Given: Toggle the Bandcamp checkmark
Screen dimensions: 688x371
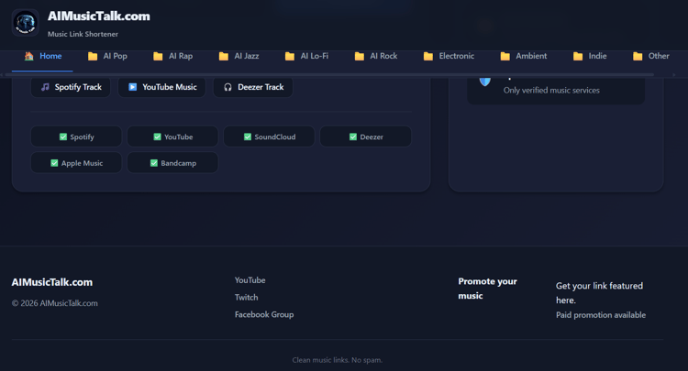Looking at the screenshot, I should (153, 163).
